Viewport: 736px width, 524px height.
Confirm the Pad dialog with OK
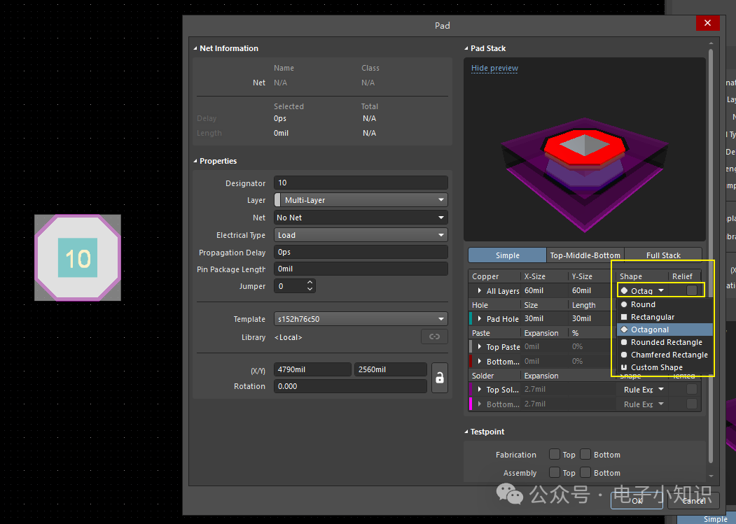pos(637,500)
